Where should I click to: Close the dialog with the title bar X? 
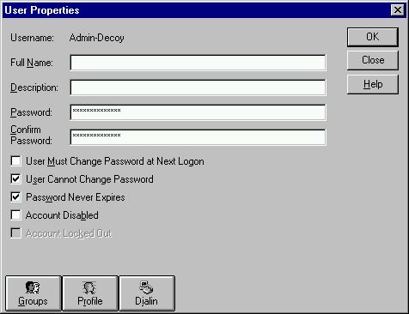coord(398,10)
